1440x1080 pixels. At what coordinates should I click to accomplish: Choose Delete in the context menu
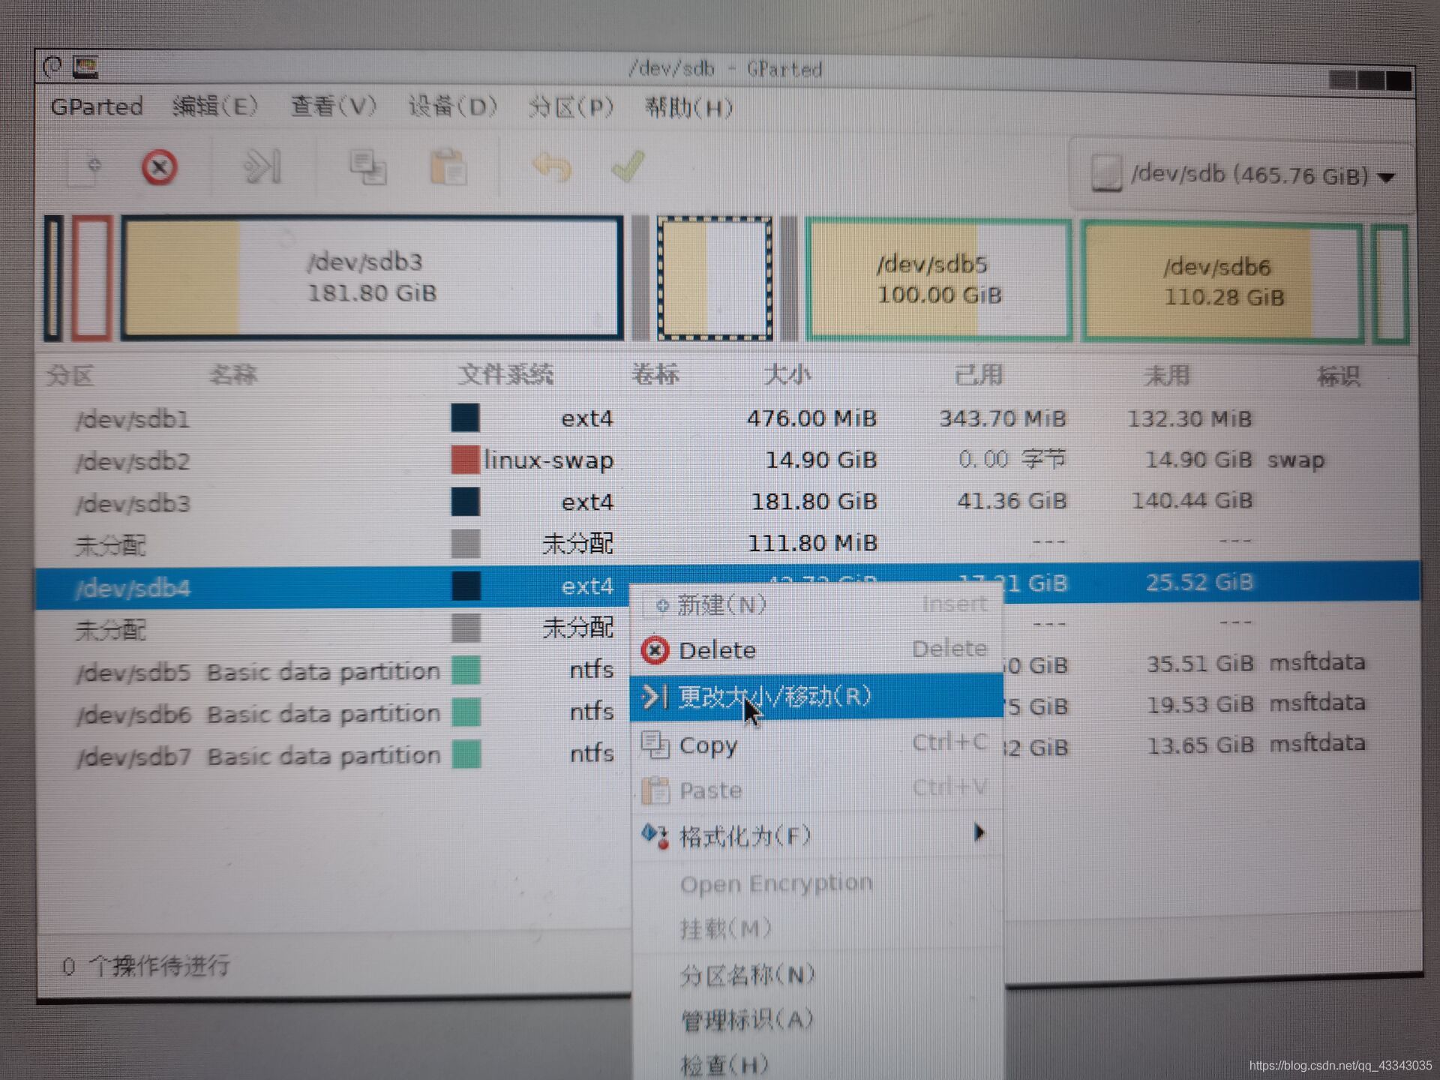click(817, 649)
